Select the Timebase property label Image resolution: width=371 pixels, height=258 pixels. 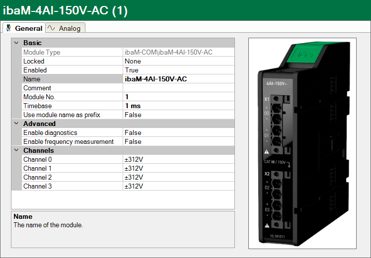37,106
